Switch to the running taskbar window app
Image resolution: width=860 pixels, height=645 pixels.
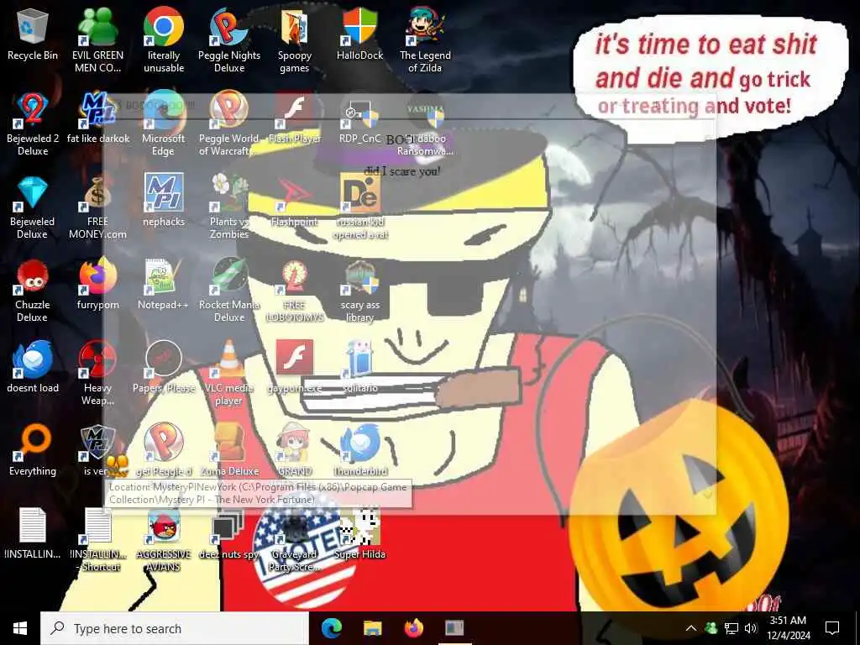coord(454,628)
